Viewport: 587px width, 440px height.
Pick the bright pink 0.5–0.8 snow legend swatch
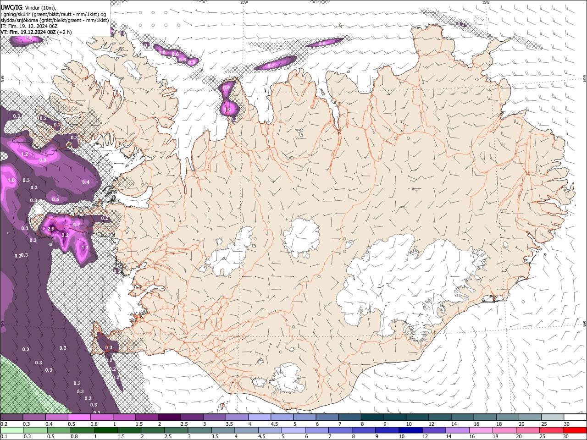point(79,418)
